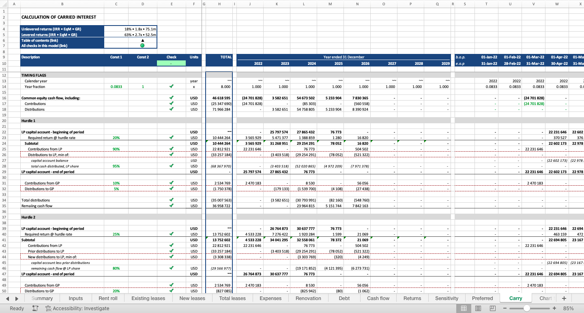This screenshot has width=584, height=313.
Task: Click the green checkmark in Year fraction row
Action: [x=172, y=87]
